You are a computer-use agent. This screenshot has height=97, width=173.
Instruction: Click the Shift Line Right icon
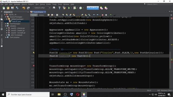[x=97, y=15]
